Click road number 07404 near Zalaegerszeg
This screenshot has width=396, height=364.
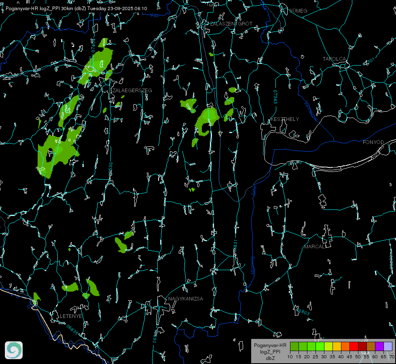pos(93,45)
